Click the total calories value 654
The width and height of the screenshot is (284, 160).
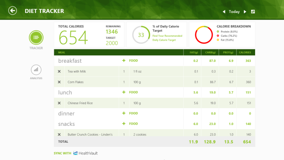pyautogui.click(x=73, y=38)
